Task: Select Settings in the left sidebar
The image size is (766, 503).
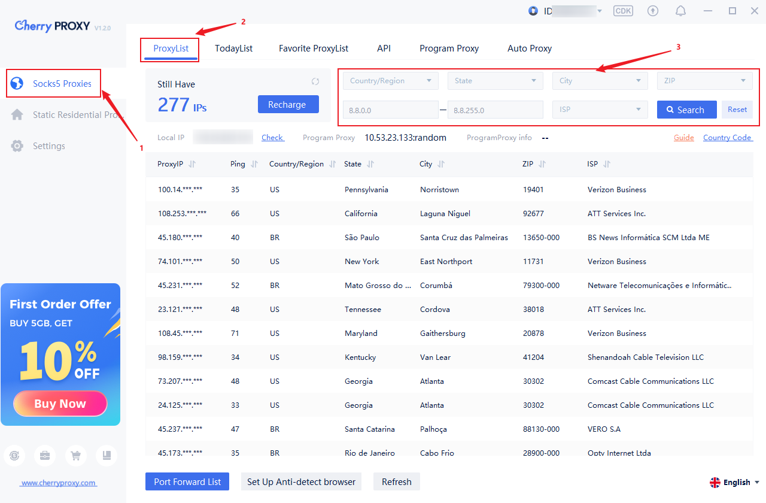Action: pyautogui.click(x=48, y=146)
